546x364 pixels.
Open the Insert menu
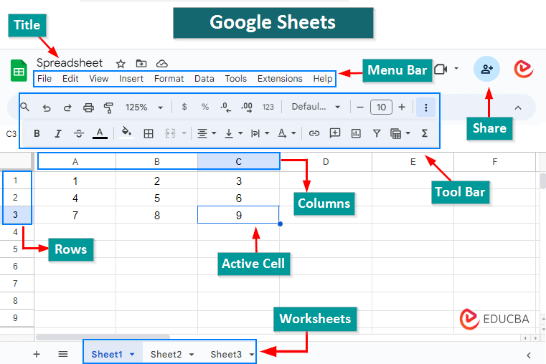point(131,79)
